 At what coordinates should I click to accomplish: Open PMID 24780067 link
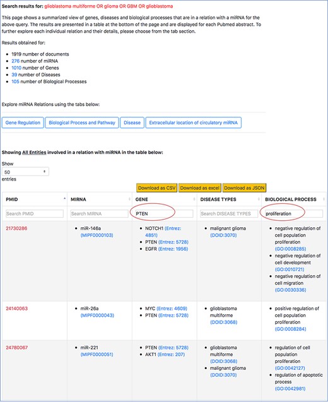point(16,348)
